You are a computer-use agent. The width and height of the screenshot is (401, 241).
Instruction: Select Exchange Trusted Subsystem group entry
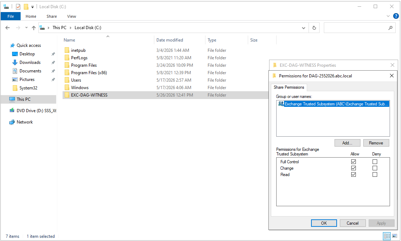333,104
